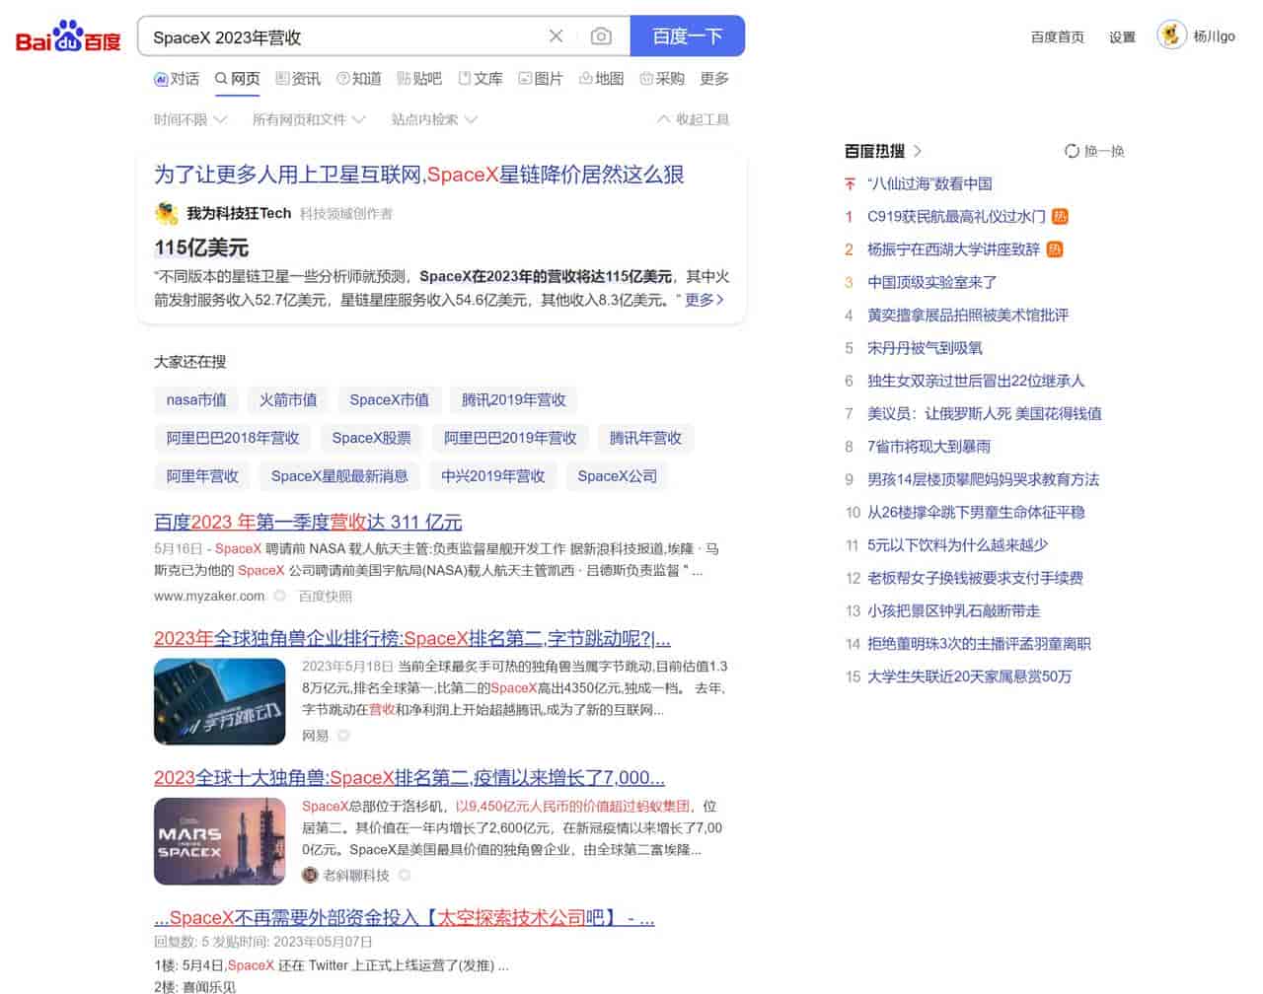Click the camera icon for image search
The width and height of the screenshot is (1263, 994).
tap(601, 35)
